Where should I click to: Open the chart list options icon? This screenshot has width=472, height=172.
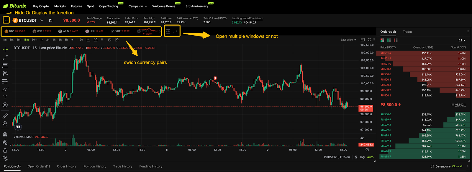tap(103, 40)
